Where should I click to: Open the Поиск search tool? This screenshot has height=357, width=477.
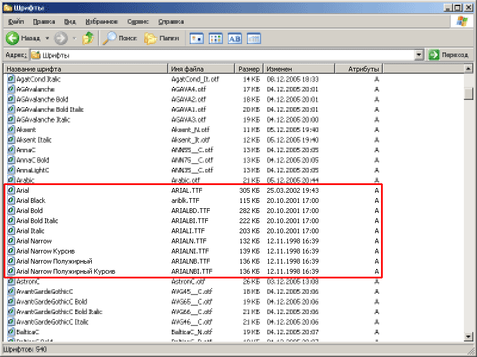coord(120,38)
